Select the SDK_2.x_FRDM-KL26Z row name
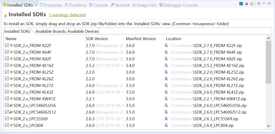Image resolution: width=275 pixels, height=134 pixels. pos(33,79)
